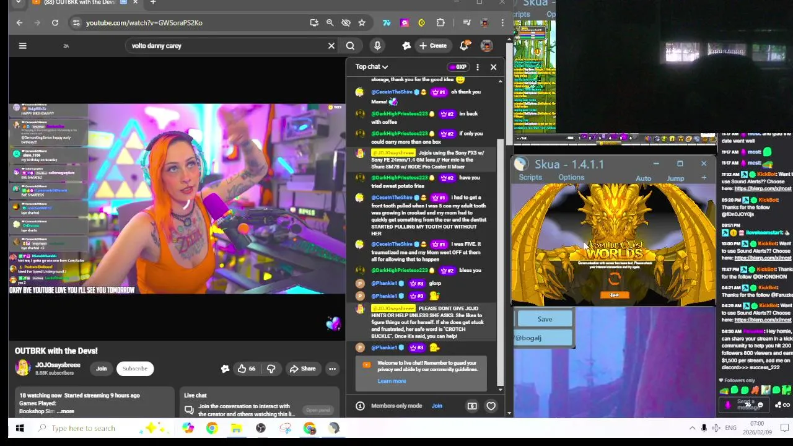
Task: Open JOJOsaysbreee channel avatar
Action: tap(23, 368)
